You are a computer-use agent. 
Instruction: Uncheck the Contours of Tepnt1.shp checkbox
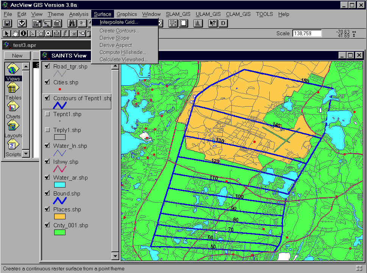47,98
